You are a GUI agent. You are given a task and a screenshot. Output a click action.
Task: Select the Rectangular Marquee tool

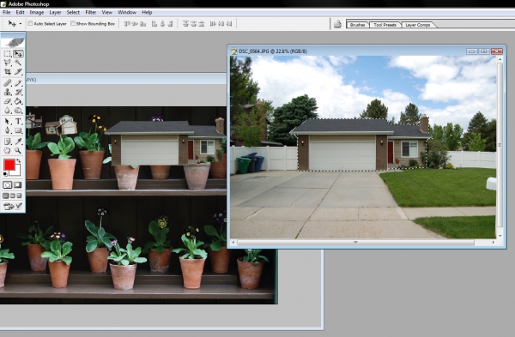click(7, 53)
